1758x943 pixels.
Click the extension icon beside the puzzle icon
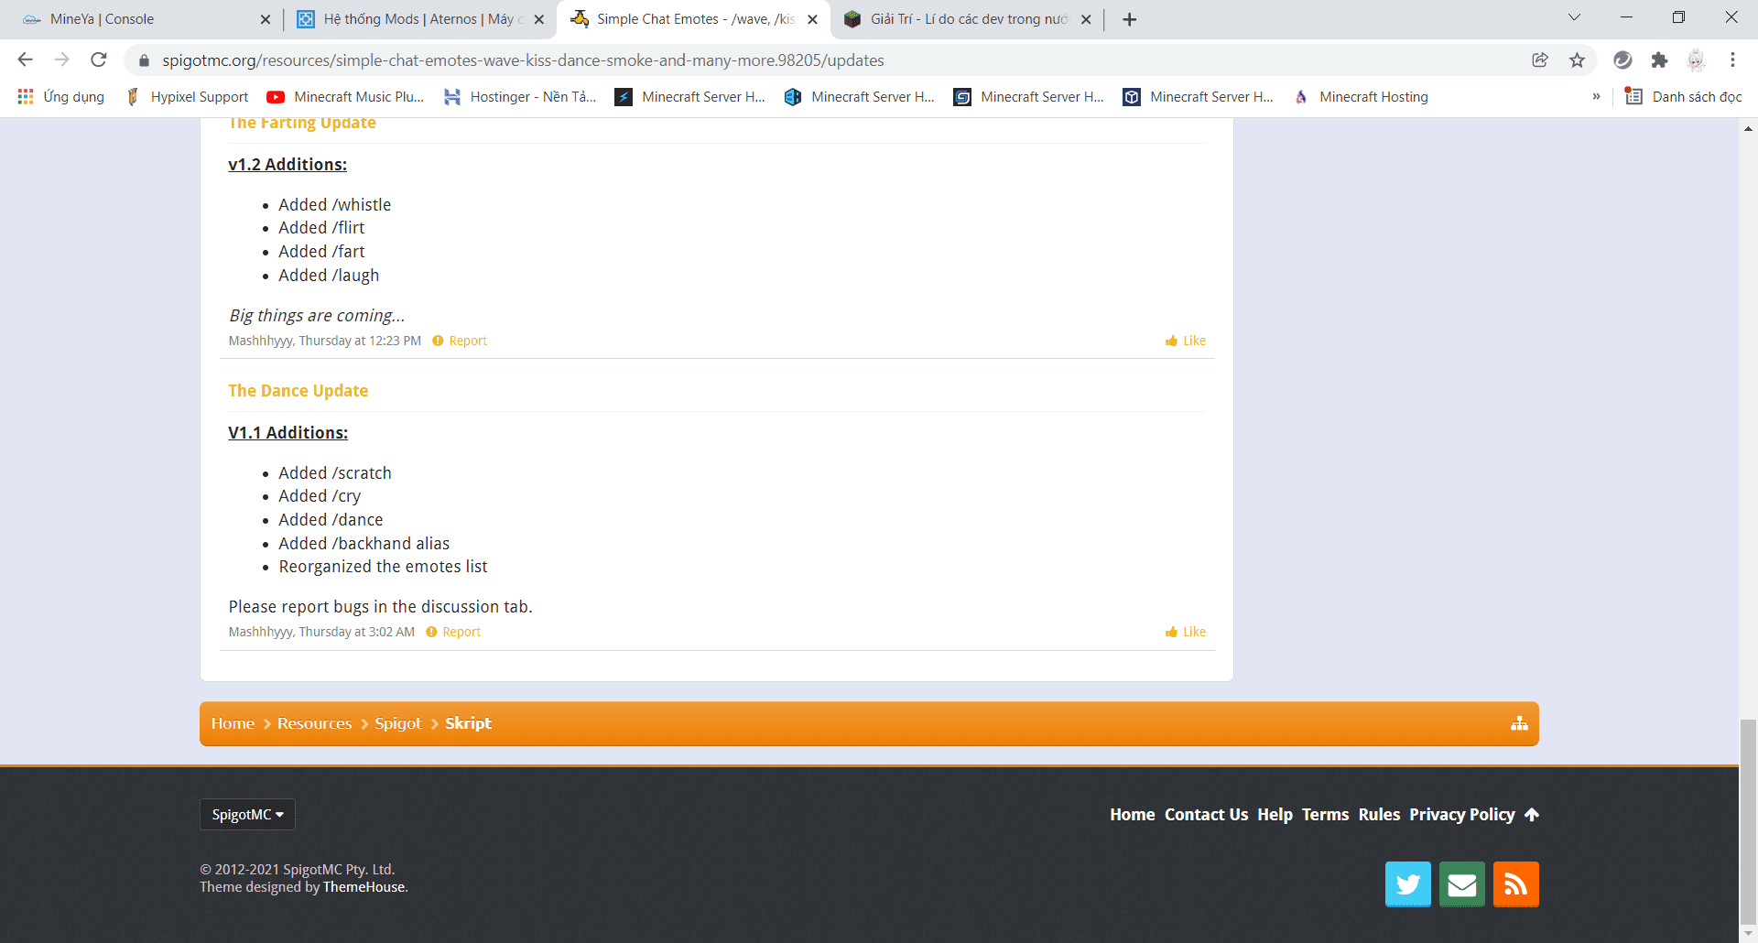[1622, 60]
